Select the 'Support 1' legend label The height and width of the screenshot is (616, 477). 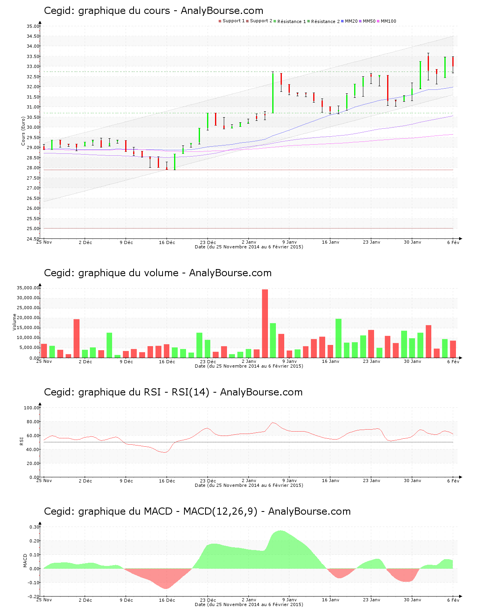click(x=234, y=21)
